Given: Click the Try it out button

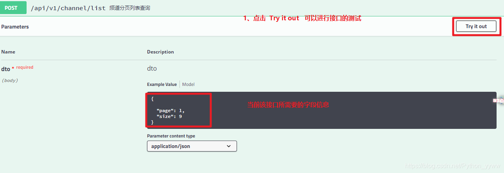Looking at the screenshot, I should 476,27.
